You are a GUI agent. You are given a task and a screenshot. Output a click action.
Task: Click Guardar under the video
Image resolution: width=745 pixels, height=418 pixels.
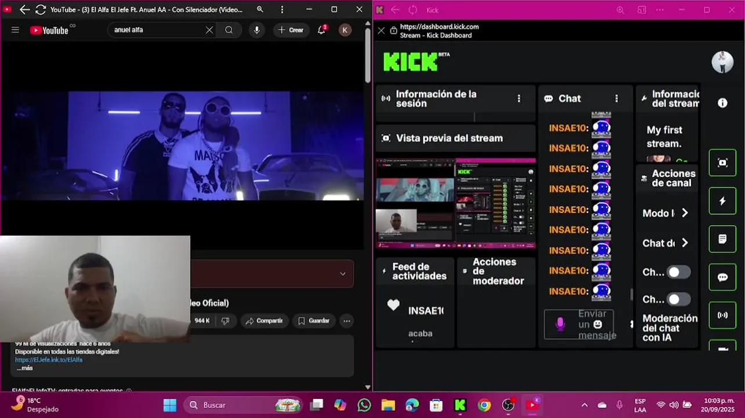click(314, 320)
